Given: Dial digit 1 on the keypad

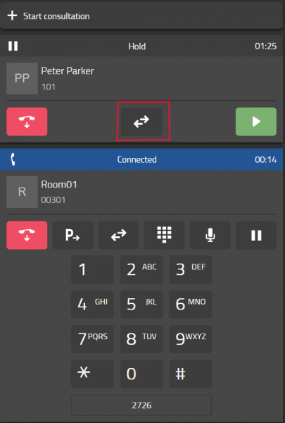Looking at the screenshot, I should (92, 270).
